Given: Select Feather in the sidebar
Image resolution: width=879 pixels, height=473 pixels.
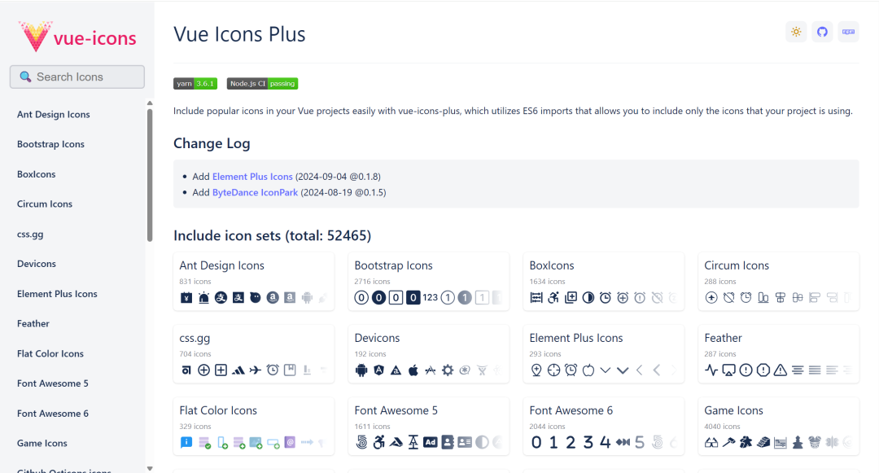Looking at the screenshot, I should point(33,324).
